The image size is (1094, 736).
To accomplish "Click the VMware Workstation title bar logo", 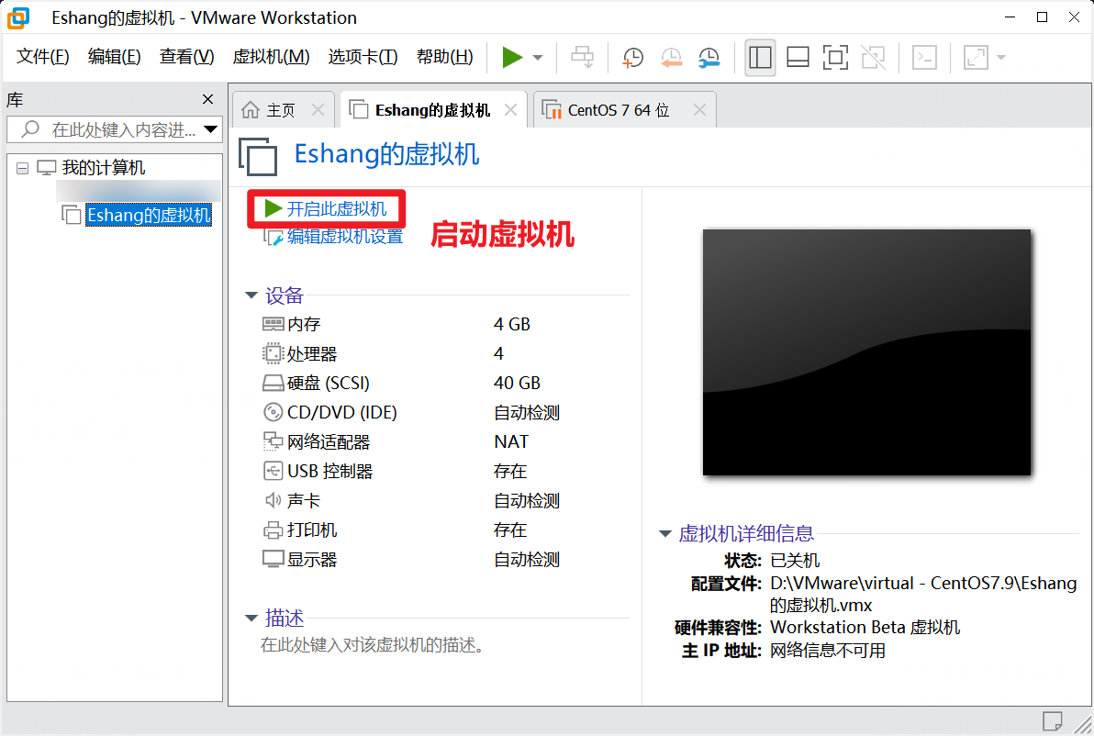I will [x=19, y=18].
